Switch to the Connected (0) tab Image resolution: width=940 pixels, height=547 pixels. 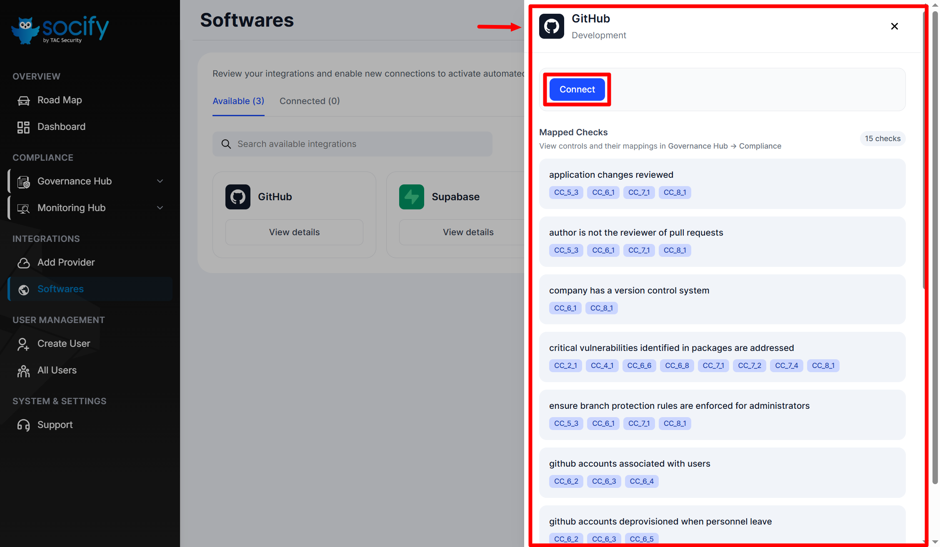309,101
